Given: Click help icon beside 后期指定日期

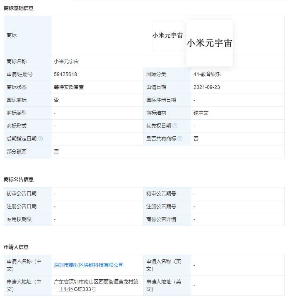Looking at the screenshot, I should coord(40,139).
